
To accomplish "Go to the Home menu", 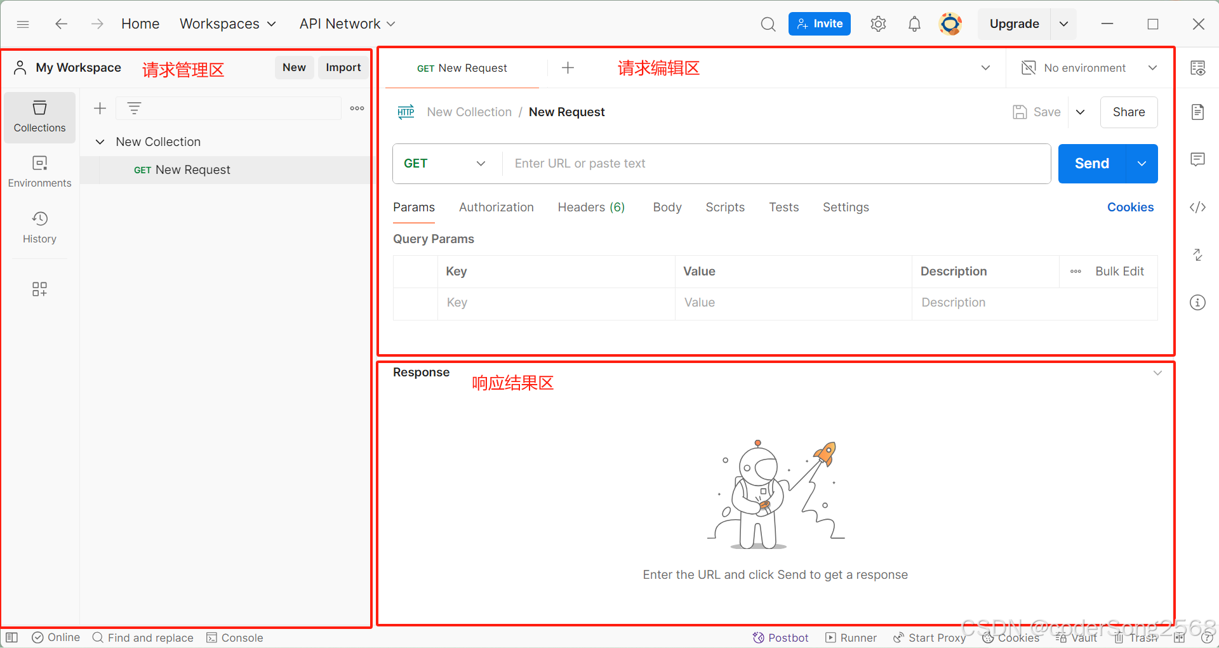I will click(x=140, y=24).
